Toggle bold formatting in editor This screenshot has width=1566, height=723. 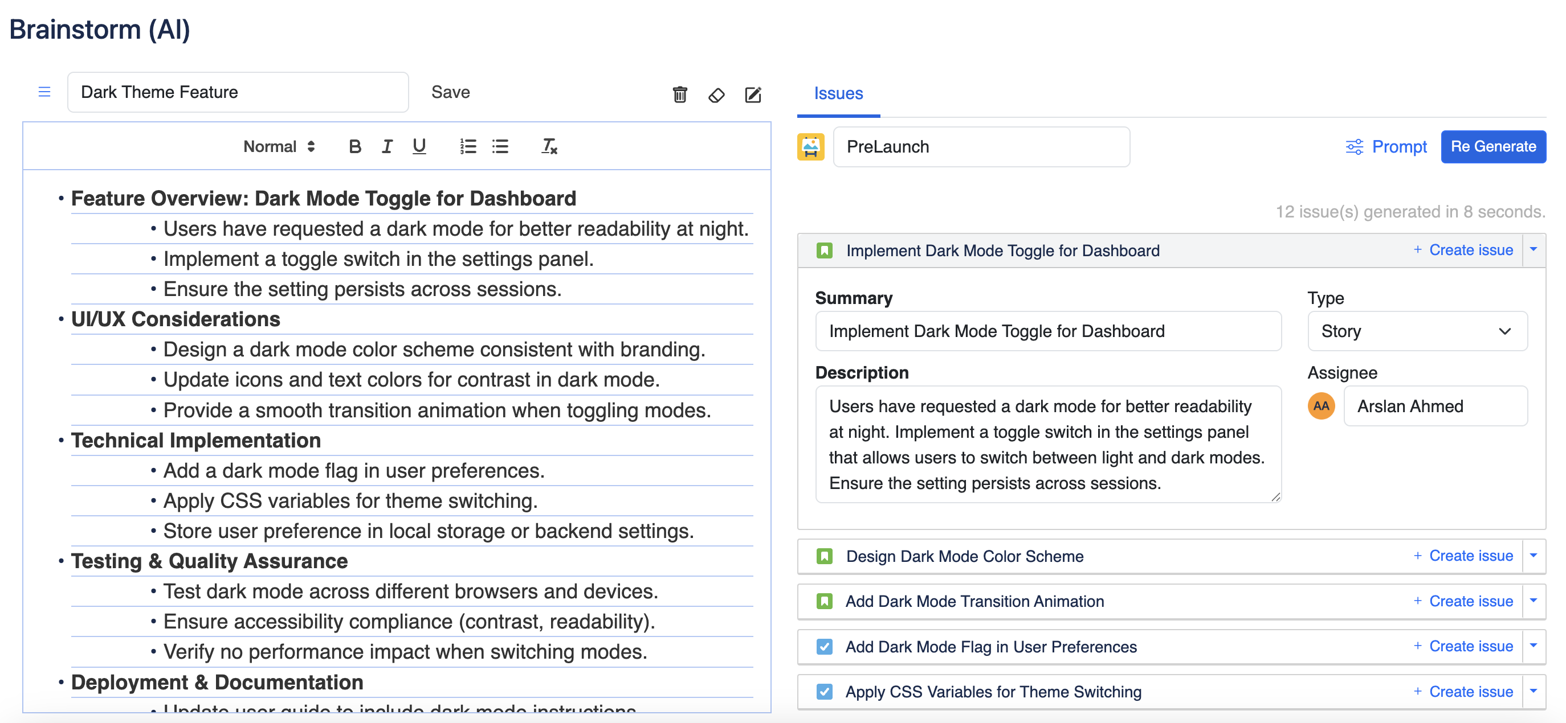(x=355, y=146)
